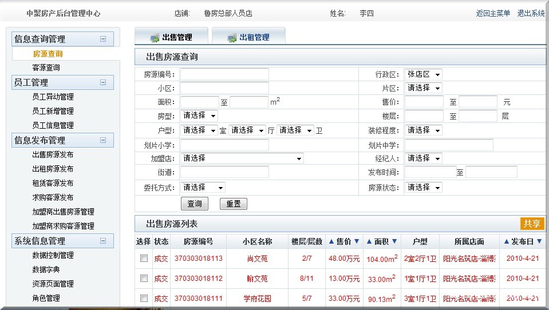The height and width of the screenshot is (310, 549).
Task: Click the 查询 search button
Action: (x=195, y=204)
